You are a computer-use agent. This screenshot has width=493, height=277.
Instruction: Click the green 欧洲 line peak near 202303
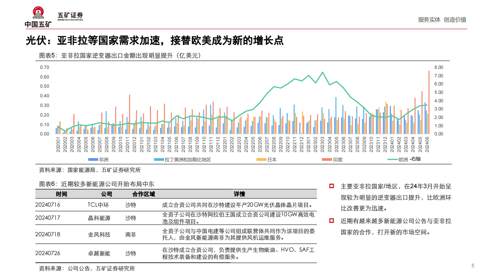pyautogui.click(x=322, y=72)
